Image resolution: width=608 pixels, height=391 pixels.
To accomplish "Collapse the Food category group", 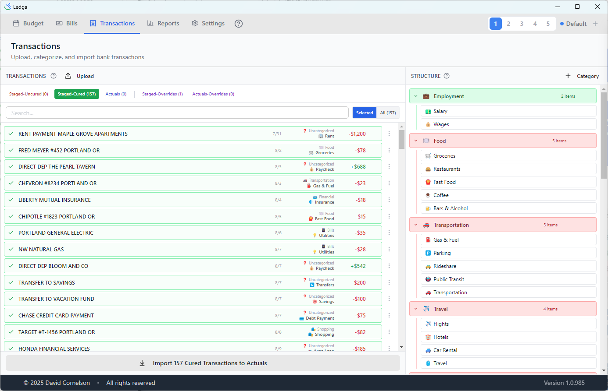I will pos(416,141).
